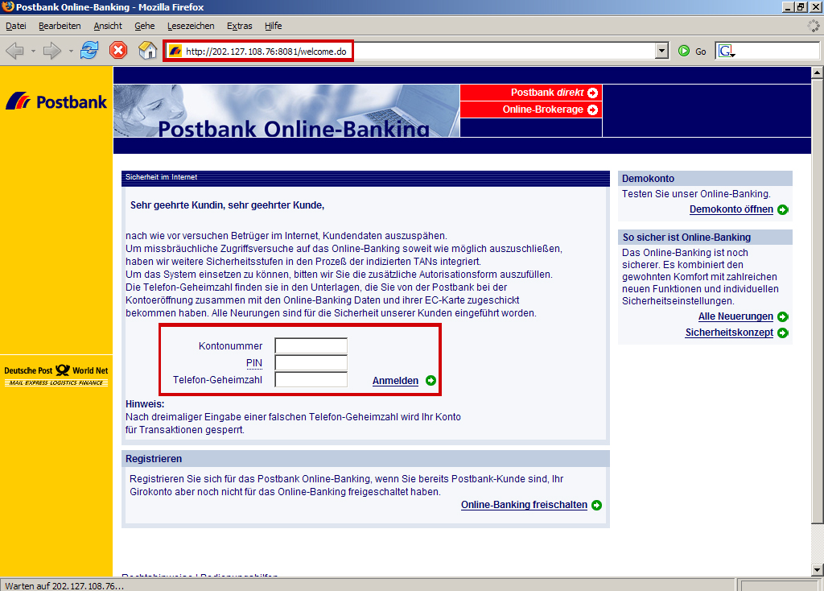The image size is (824, 591).
Task: Click arrow icon beside Postbank direkt
Action: 593,93
